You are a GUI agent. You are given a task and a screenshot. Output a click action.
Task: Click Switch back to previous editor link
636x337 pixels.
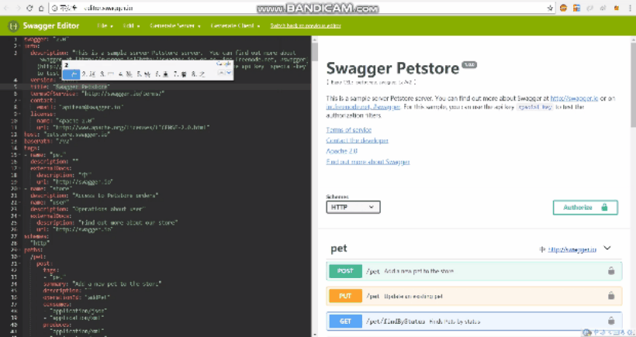click(306, 26)
